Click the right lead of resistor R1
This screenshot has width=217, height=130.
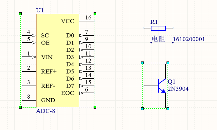point(170,28)
